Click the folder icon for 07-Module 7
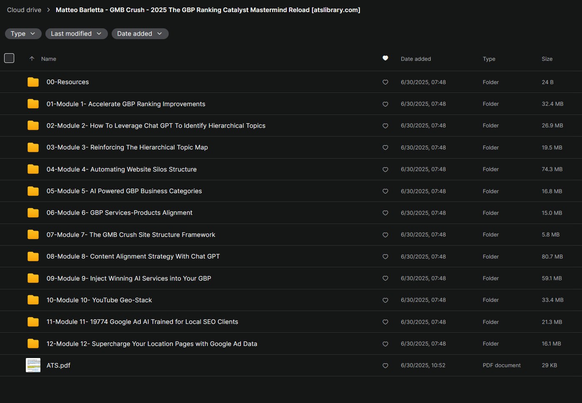The height and width of the screenshot is (403, 582). (33, 234)
